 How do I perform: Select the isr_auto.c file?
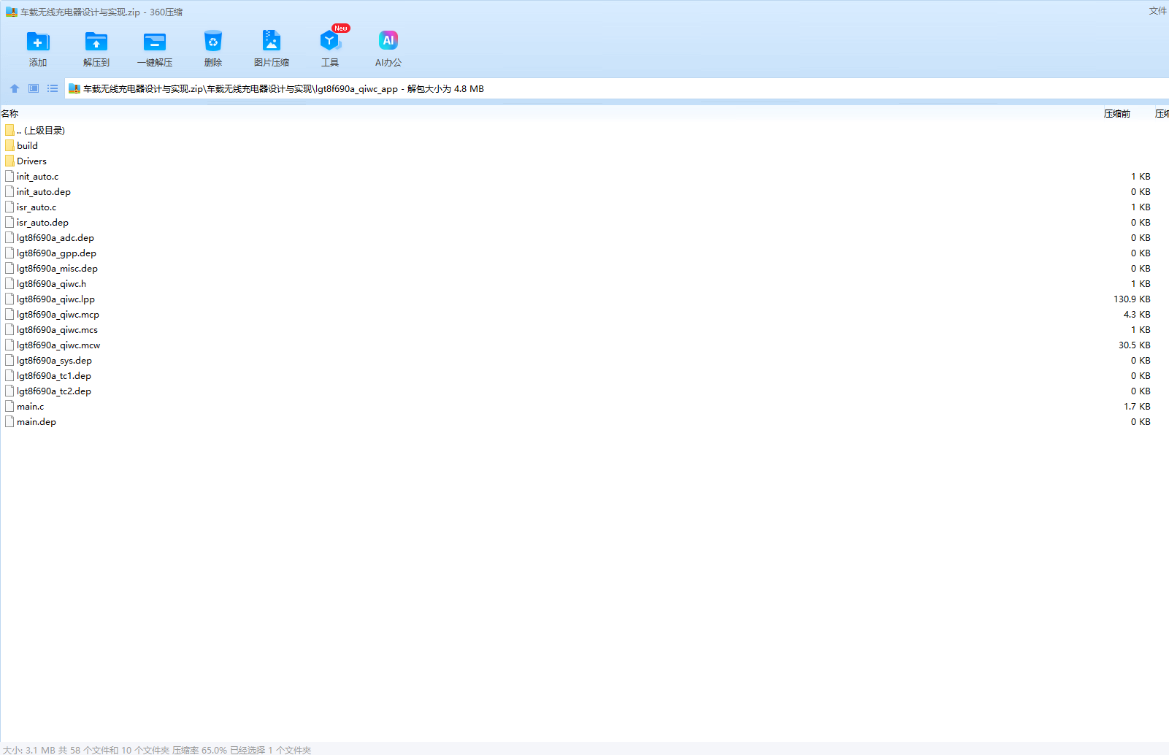[x=37, y=207]
